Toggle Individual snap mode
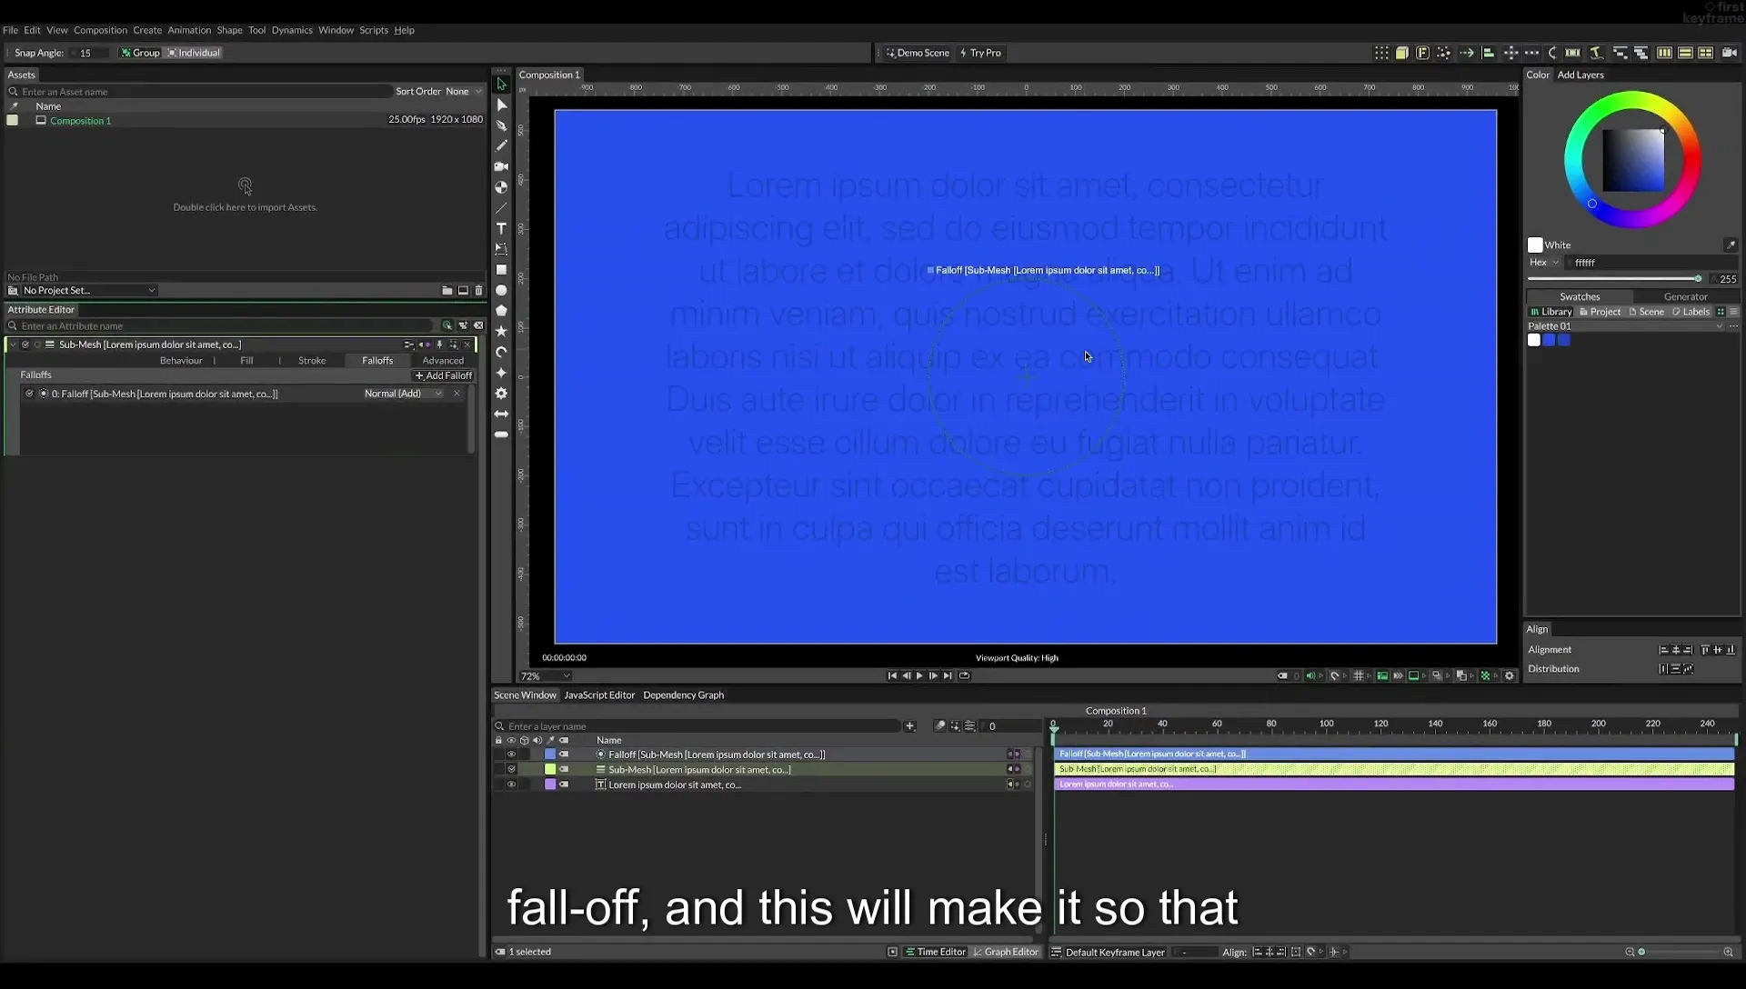This screenshot has height=989, width=1746. click(194, 53)
